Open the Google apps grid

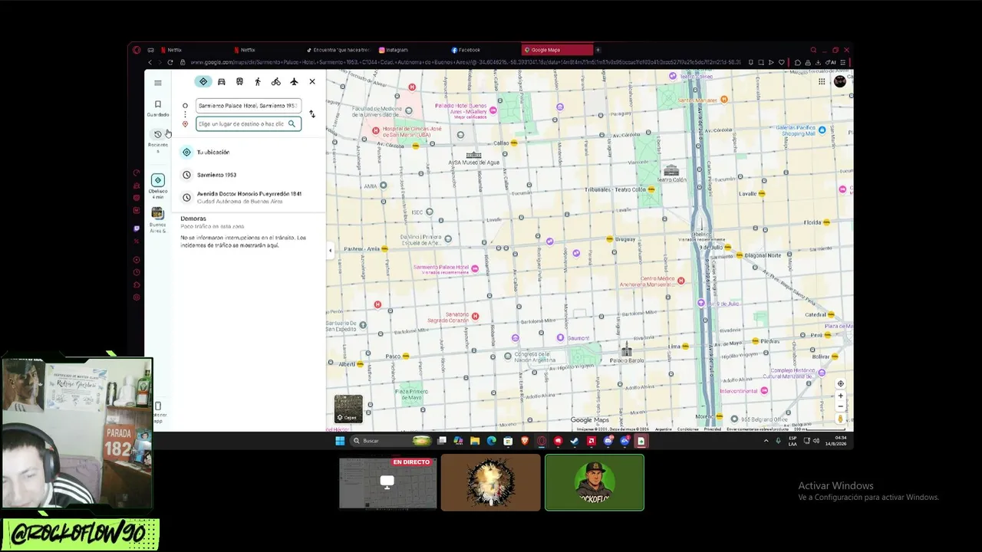(x=821, y=82)
